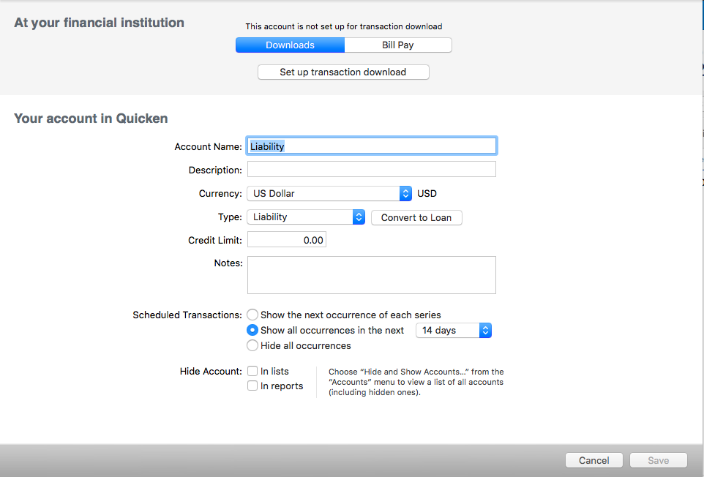Viewport: 704px width, 477px height.
Task: Click the USD currency code label
Action: [427, 194]
